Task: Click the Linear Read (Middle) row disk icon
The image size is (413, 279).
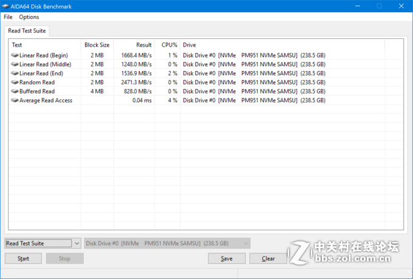Action: (15, 64)
